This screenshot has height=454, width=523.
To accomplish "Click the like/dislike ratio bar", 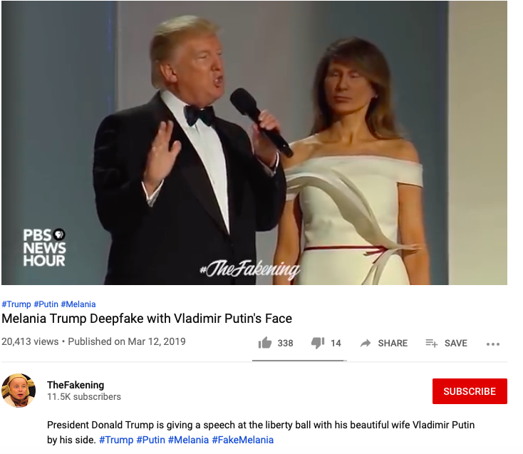I will pos(299,361).
